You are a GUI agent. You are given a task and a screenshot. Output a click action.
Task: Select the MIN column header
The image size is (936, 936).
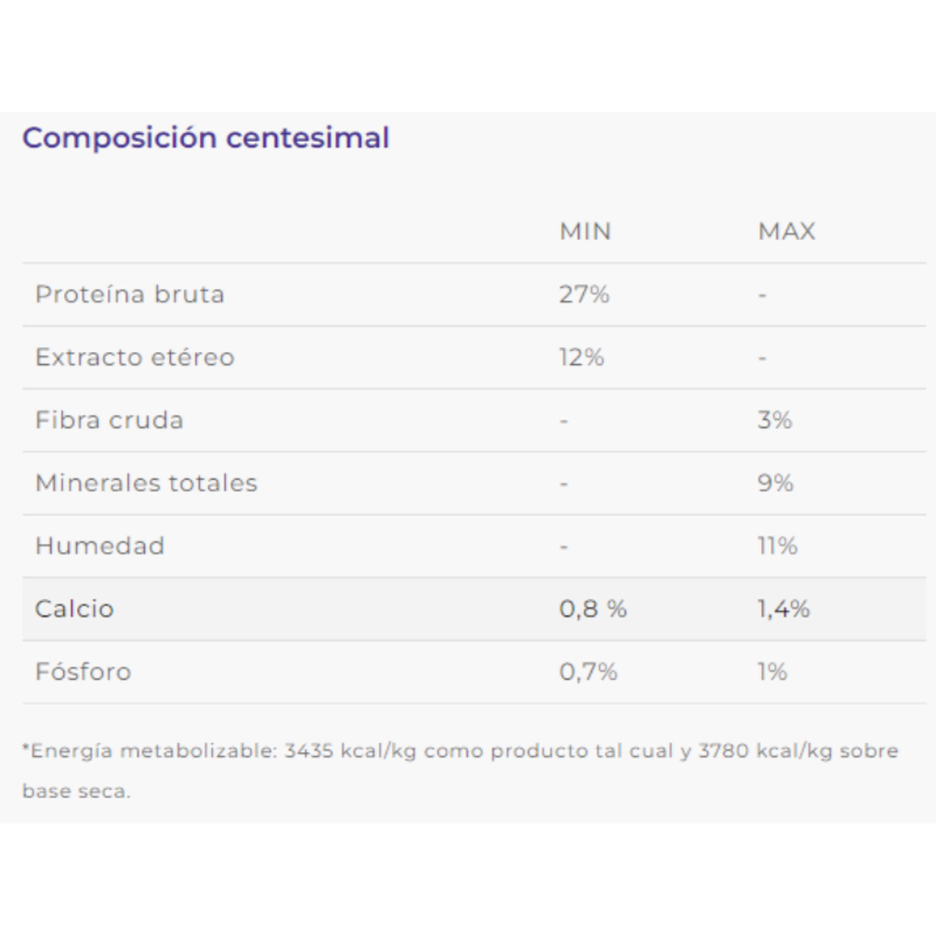585,231
